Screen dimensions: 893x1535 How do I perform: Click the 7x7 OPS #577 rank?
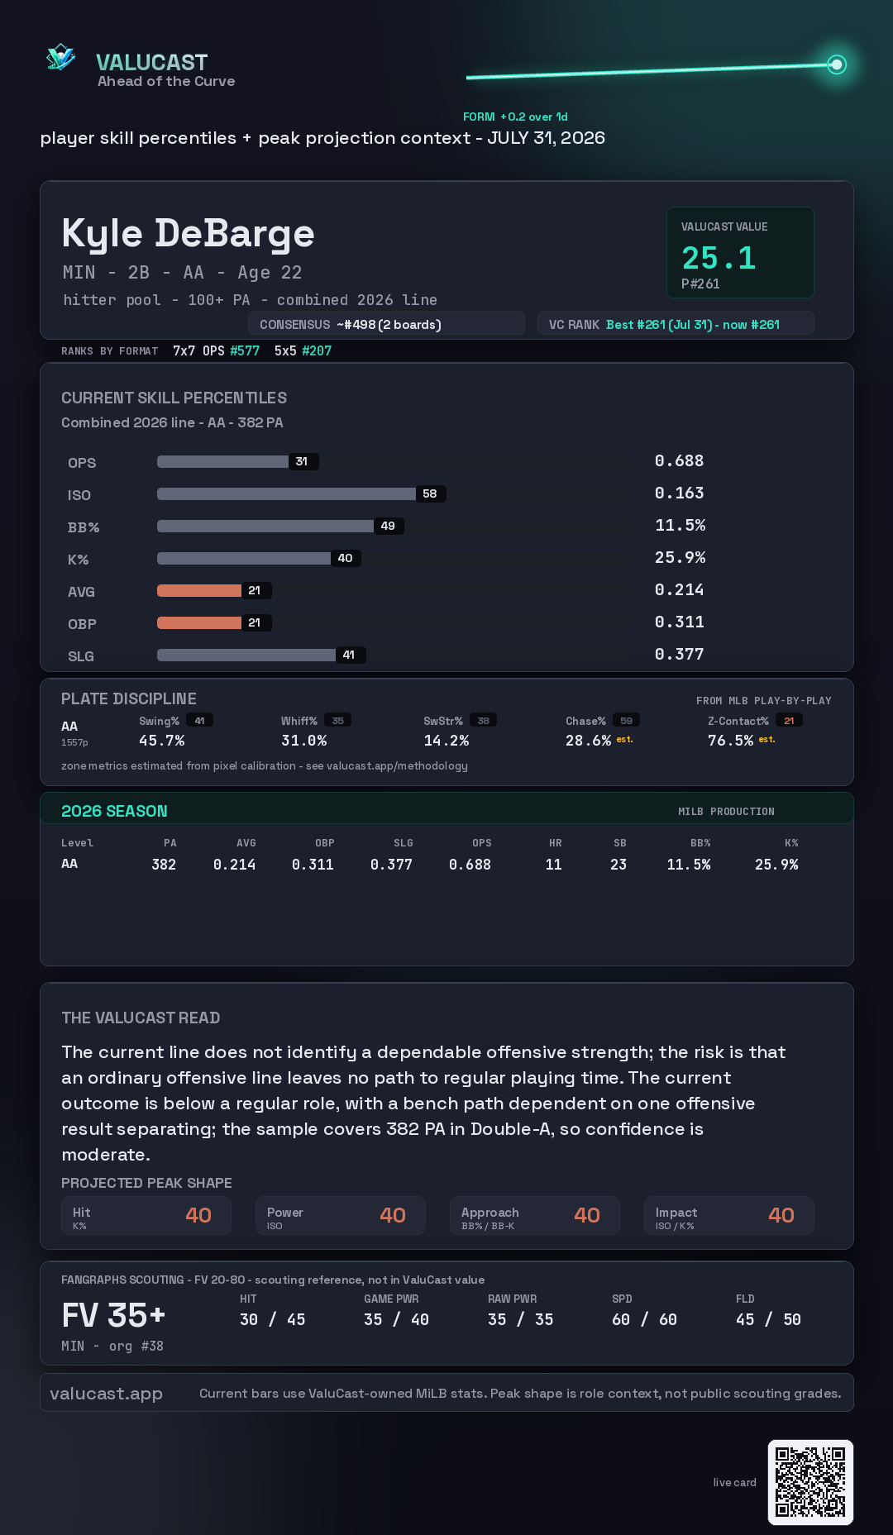click(x=216, y=350)
